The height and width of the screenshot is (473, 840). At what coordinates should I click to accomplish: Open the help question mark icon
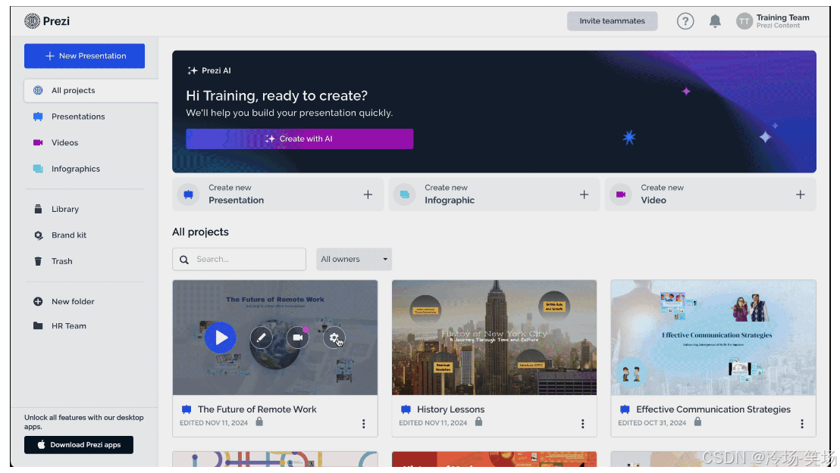[685, 21]
